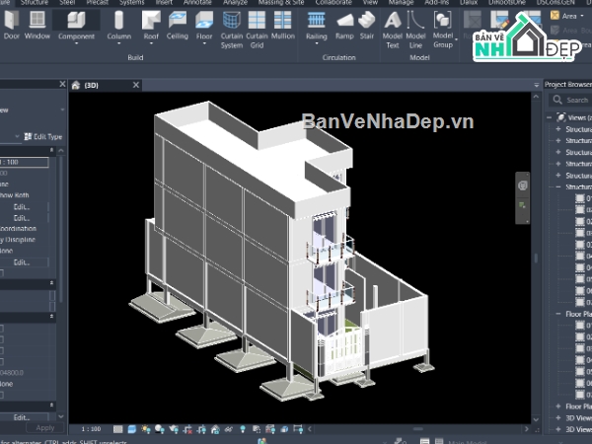Switch to the Insert ribbon tab
Viewport: 592px width, 444px height.
(x=164, y=2)
